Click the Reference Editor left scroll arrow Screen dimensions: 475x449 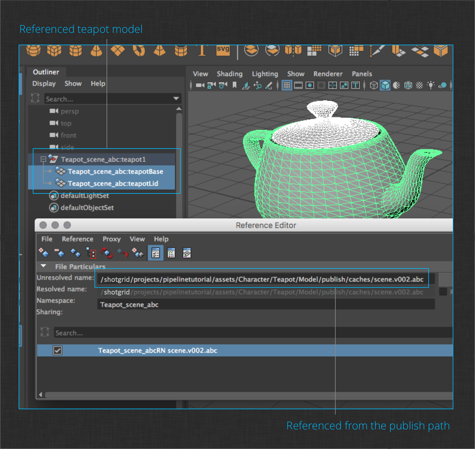click(41, 395)
